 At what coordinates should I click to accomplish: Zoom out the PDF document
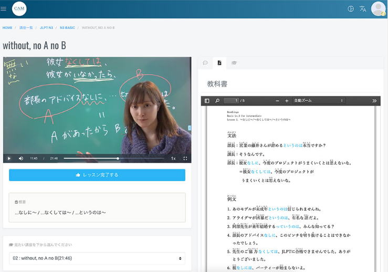[x=278, y=100]
